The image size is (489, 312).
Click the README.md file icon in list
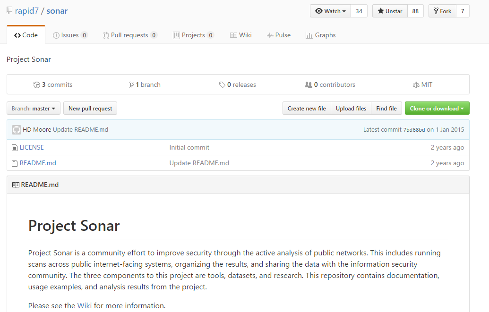click(x=15, y=163)
